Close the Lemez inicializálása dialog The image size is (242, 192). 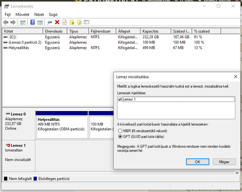[x=235, y=77]
